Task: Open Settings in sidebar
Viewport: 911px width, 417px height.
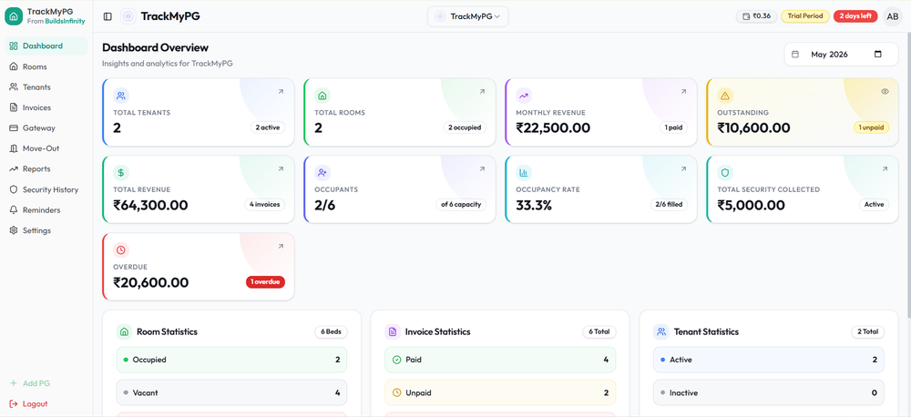Action: pyautogui.click(x=46, y=230)
